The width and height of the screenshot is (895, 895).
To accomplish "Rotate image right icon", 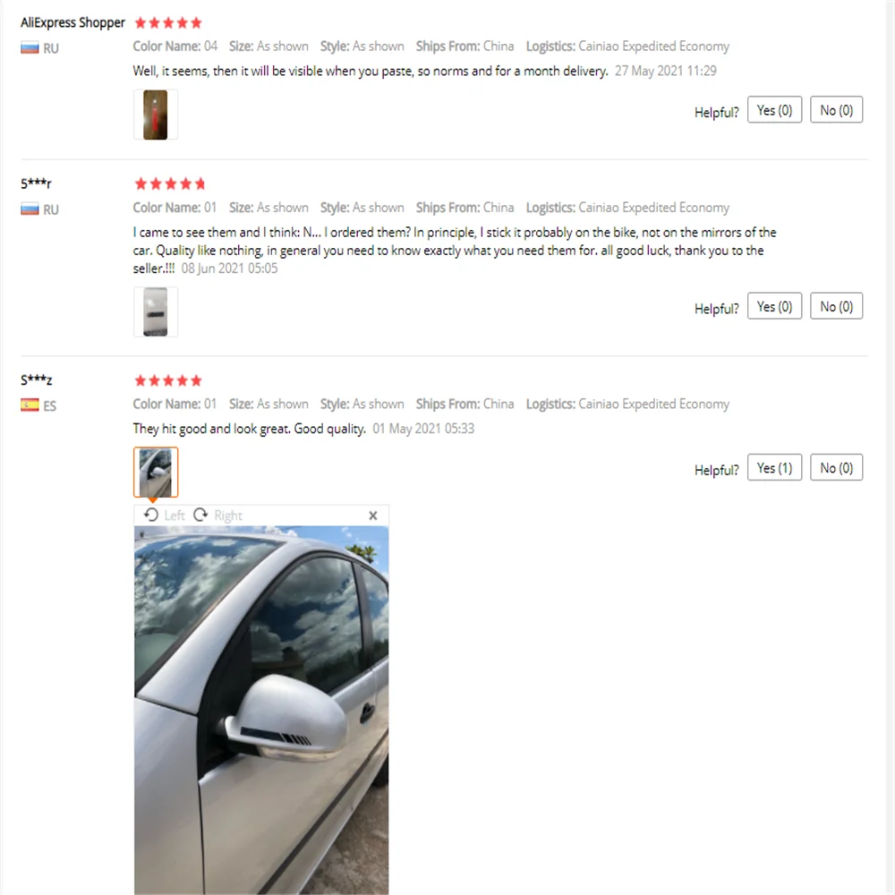I will (200, 515).
